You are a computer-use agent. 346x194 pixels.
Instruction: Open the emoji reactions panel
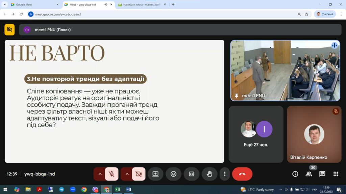[x=173, y=174]
